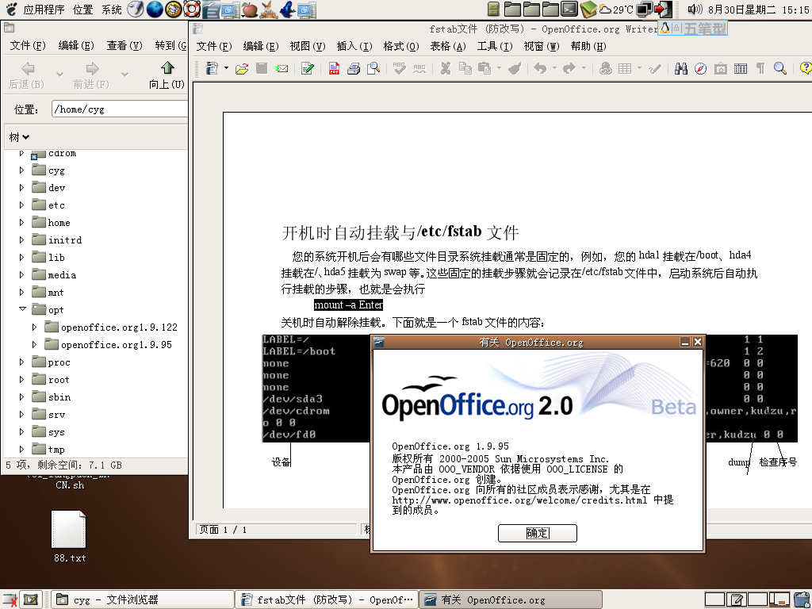812x609 pixels.
Task: Click the Send document as e-mail icon
Action: 282,68
